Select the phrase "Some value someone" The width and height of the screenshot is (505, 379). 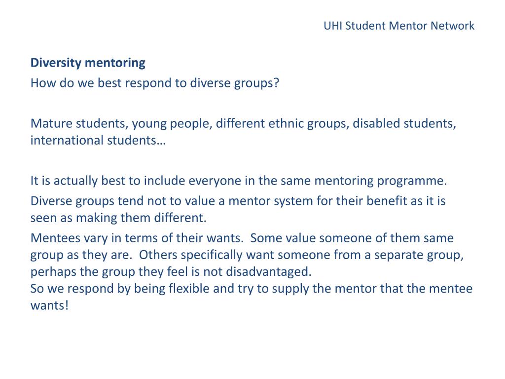click(x=311, y=238)
